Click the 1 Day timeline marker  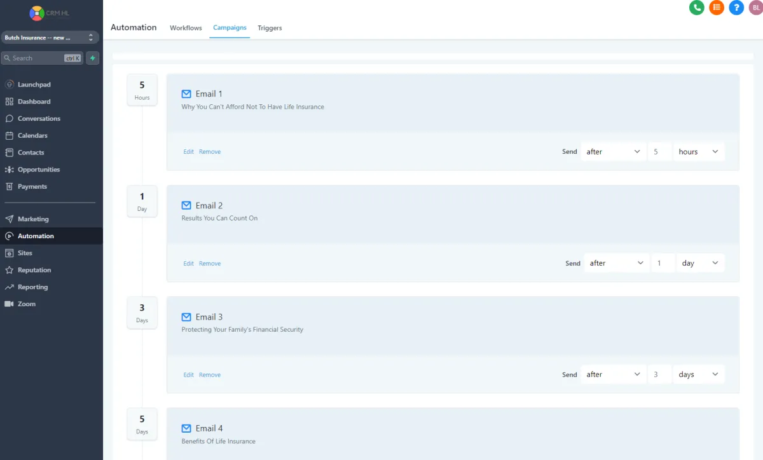click(142, 201)
